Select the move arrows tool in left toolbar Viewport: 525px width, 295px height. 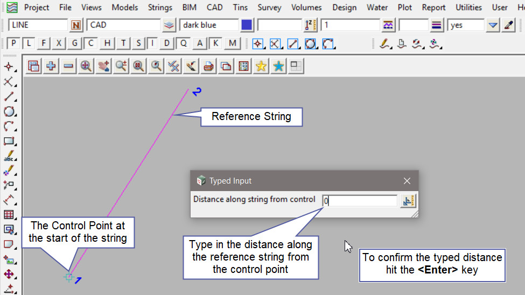click(9, 274)
